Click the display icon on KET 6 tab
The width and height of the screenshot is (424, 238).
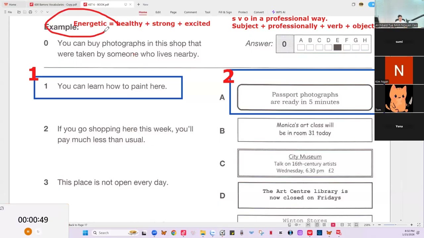point(126,4)
